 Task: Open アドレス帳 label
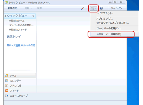tap(15, 86)
